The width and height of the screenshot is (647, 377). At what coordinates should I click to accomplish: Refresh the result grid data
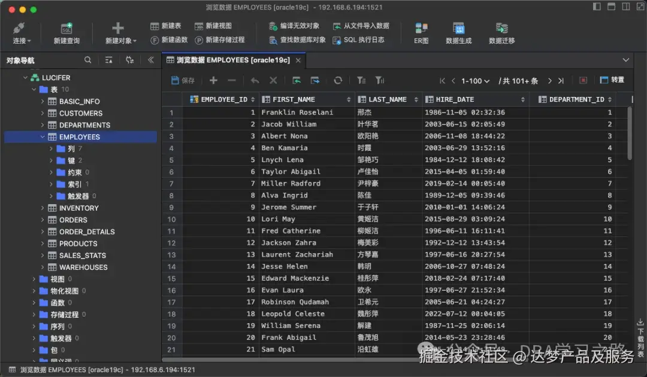337,80
